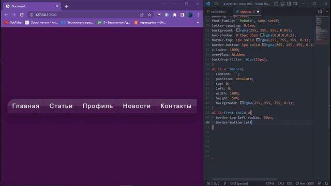Open the Уроки печати bookmark
Viewport: 331px width, 186px height.
click(x=41, y=22)
